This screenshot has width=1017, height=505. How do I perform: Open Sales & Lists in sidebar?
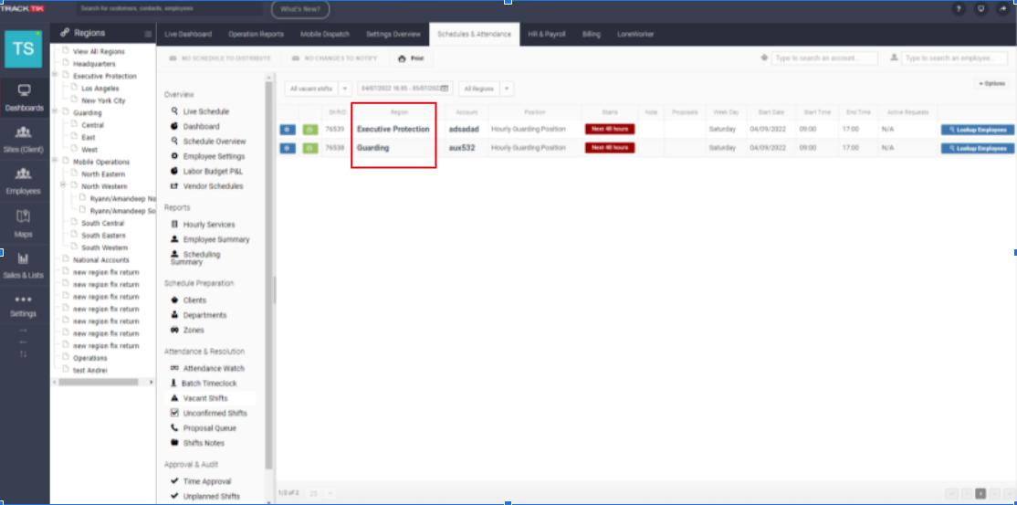[x=24, y=266]
